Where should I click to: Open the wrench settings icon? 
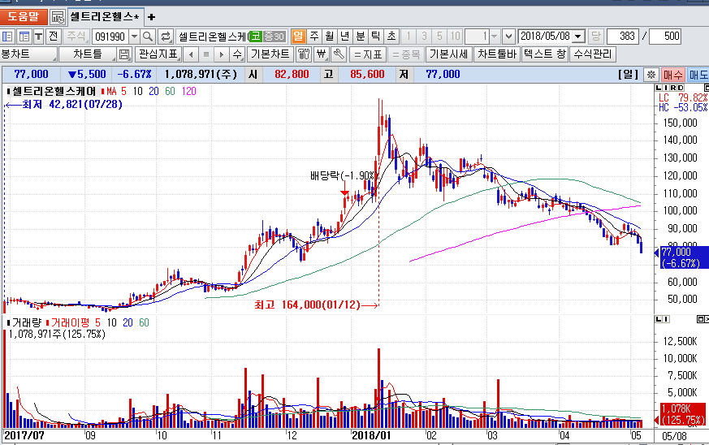pyautogui.click(x=337, y=54)
